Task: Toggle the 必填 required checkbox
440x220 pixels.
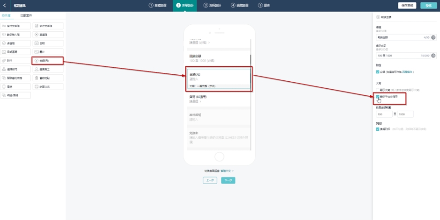Action: pos(378,72)
